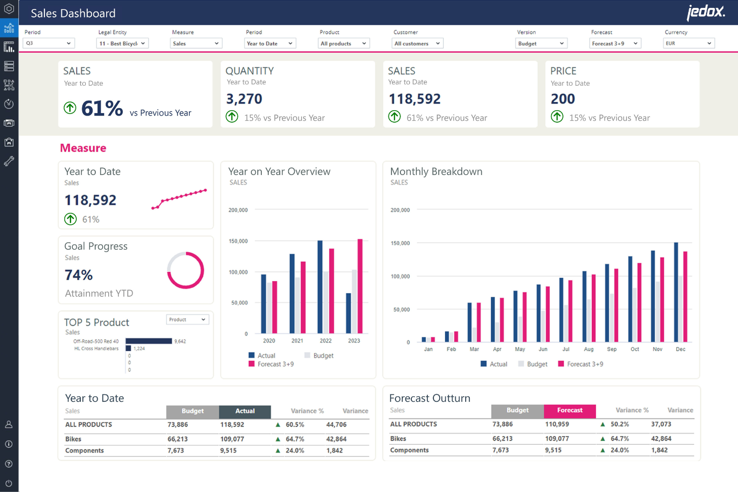Image resolution: width=738 pixels, height=492 pixels.
Task: Click the info circle icon in sidebar
Action: (9, 444)
